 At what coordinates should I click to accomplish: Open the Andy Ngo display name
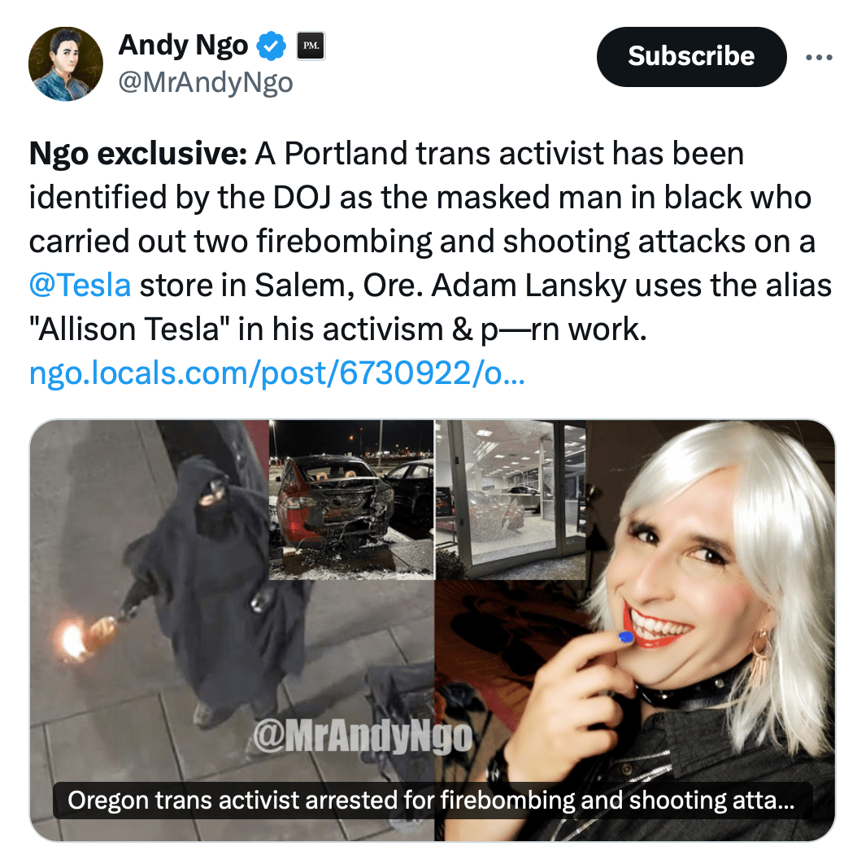point(183,46)
